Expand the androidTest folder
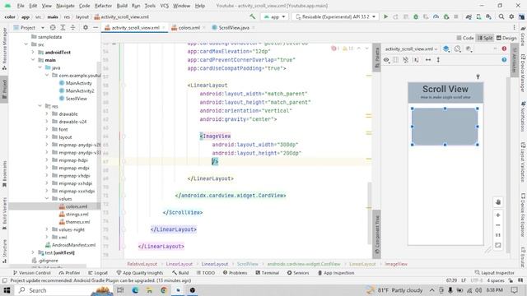The height and width of the screenshot is (296, 527). coord(33,52)
